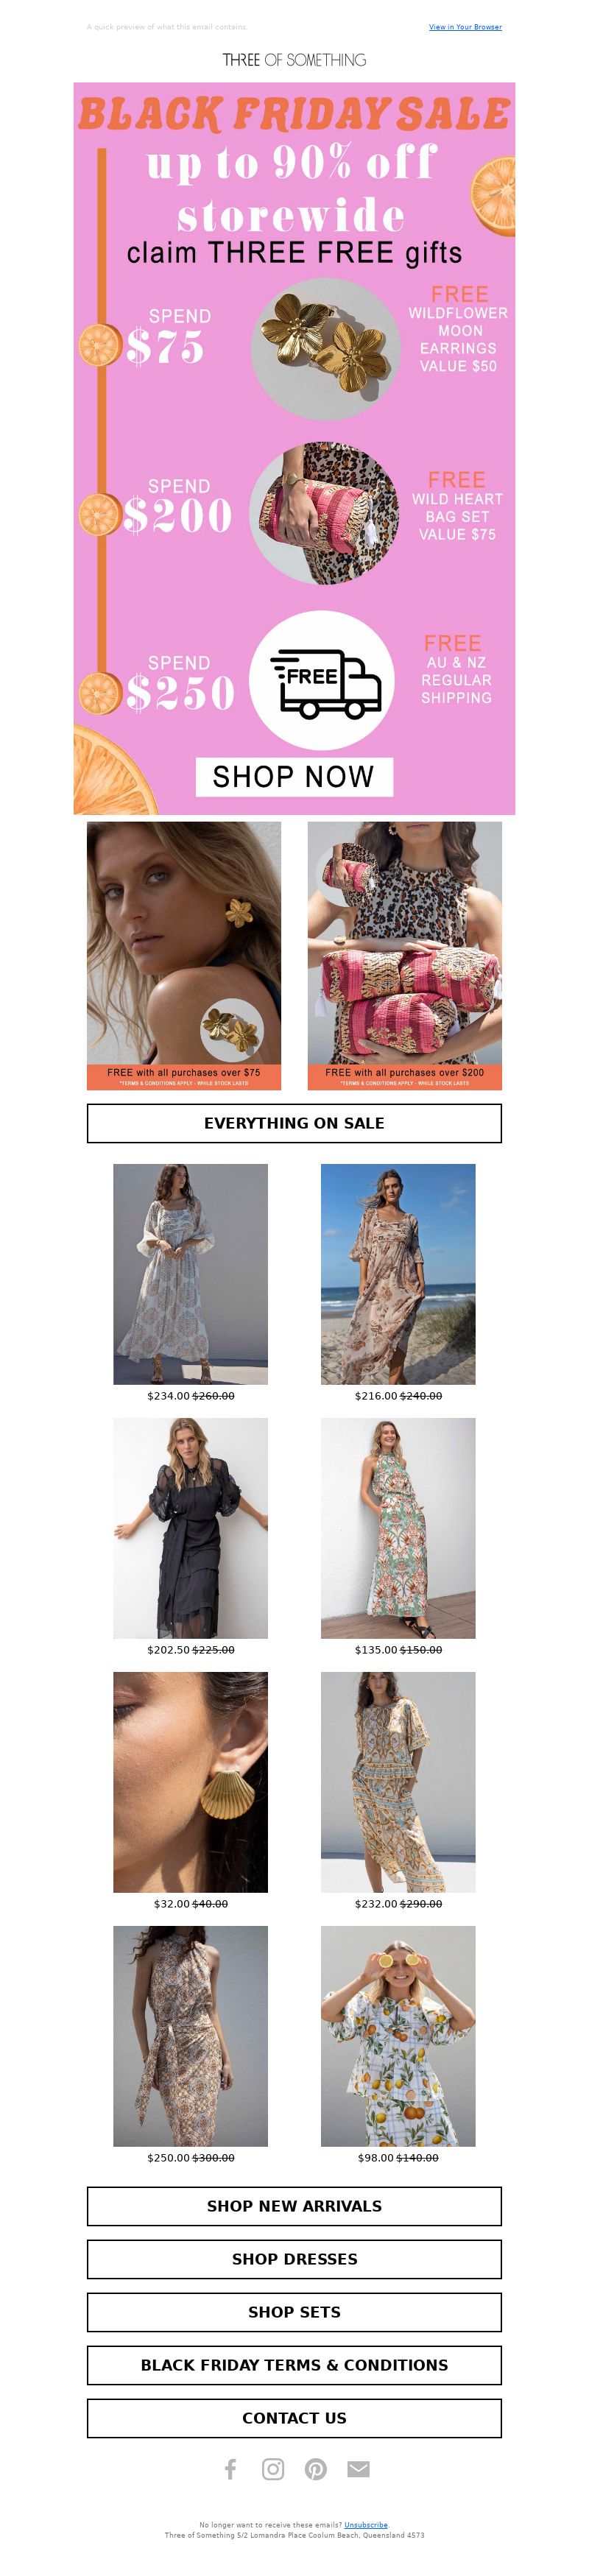Click the email envelope icon in footer
The image size is (589, 2576).
358,2469
